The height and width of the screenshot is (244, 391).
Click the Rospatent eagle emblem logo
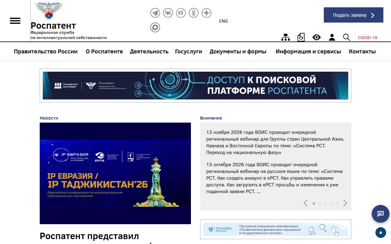pos(49,11)
